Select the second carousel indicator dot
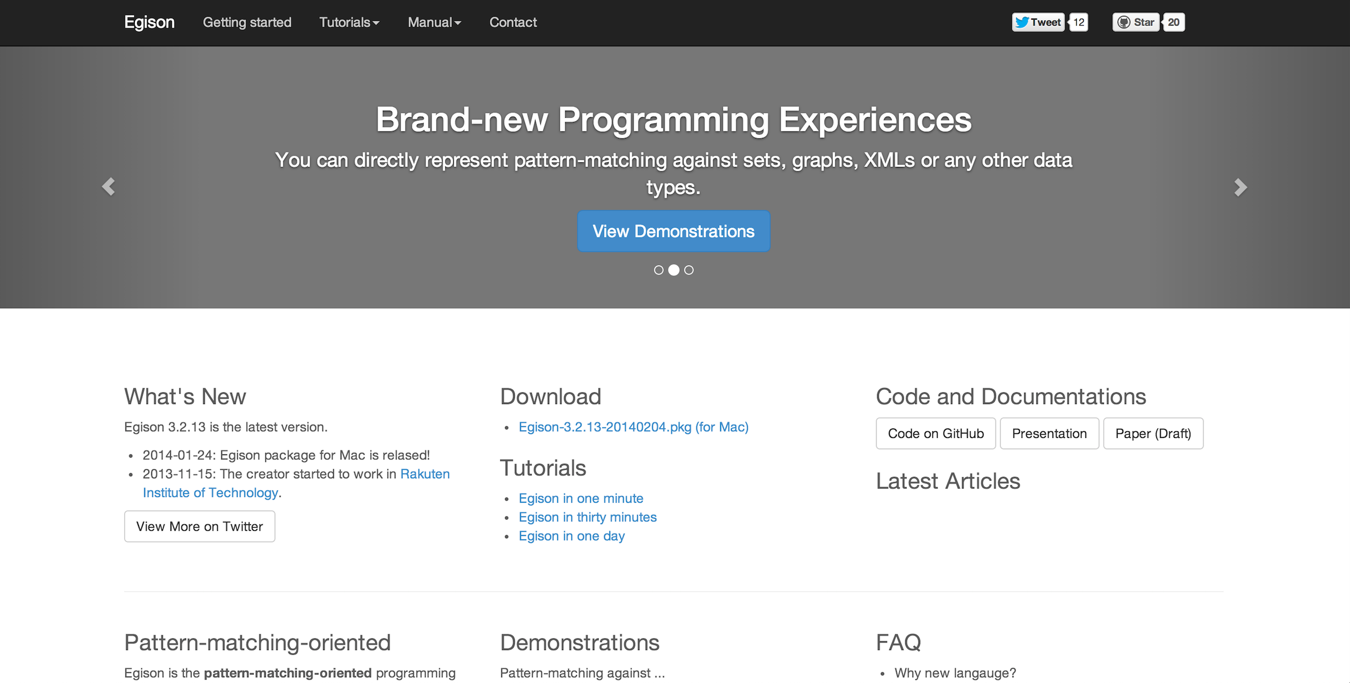This screenshot has height=683, width=1350. [673, 270]
